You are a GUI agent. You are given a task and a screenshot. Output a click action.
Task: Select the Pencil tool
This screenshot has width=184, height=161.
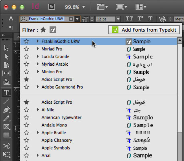pyautogui.click(x=6, y=119)
